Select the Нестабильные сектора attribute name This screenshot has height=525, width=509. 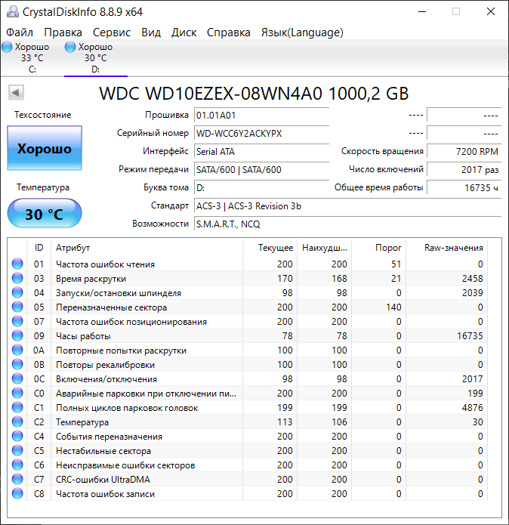[x=103, y=451]
